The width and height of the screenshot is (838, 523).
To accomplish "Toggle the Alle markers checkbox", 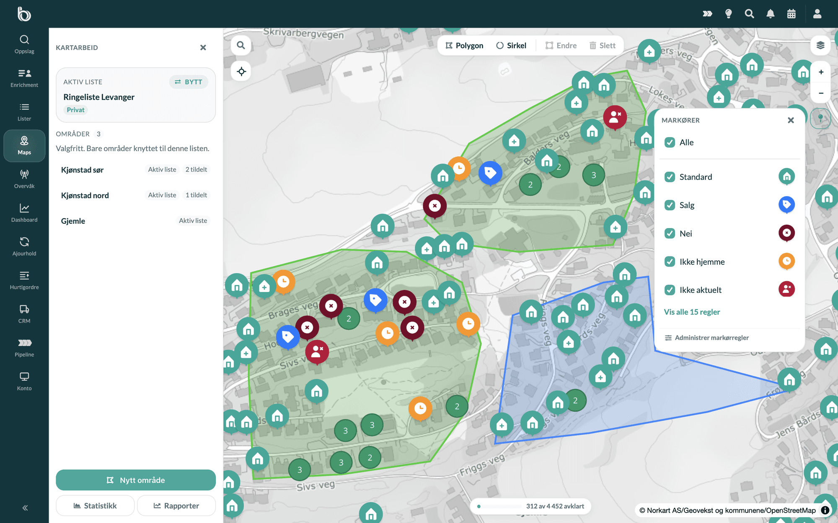I will [670, 142].
